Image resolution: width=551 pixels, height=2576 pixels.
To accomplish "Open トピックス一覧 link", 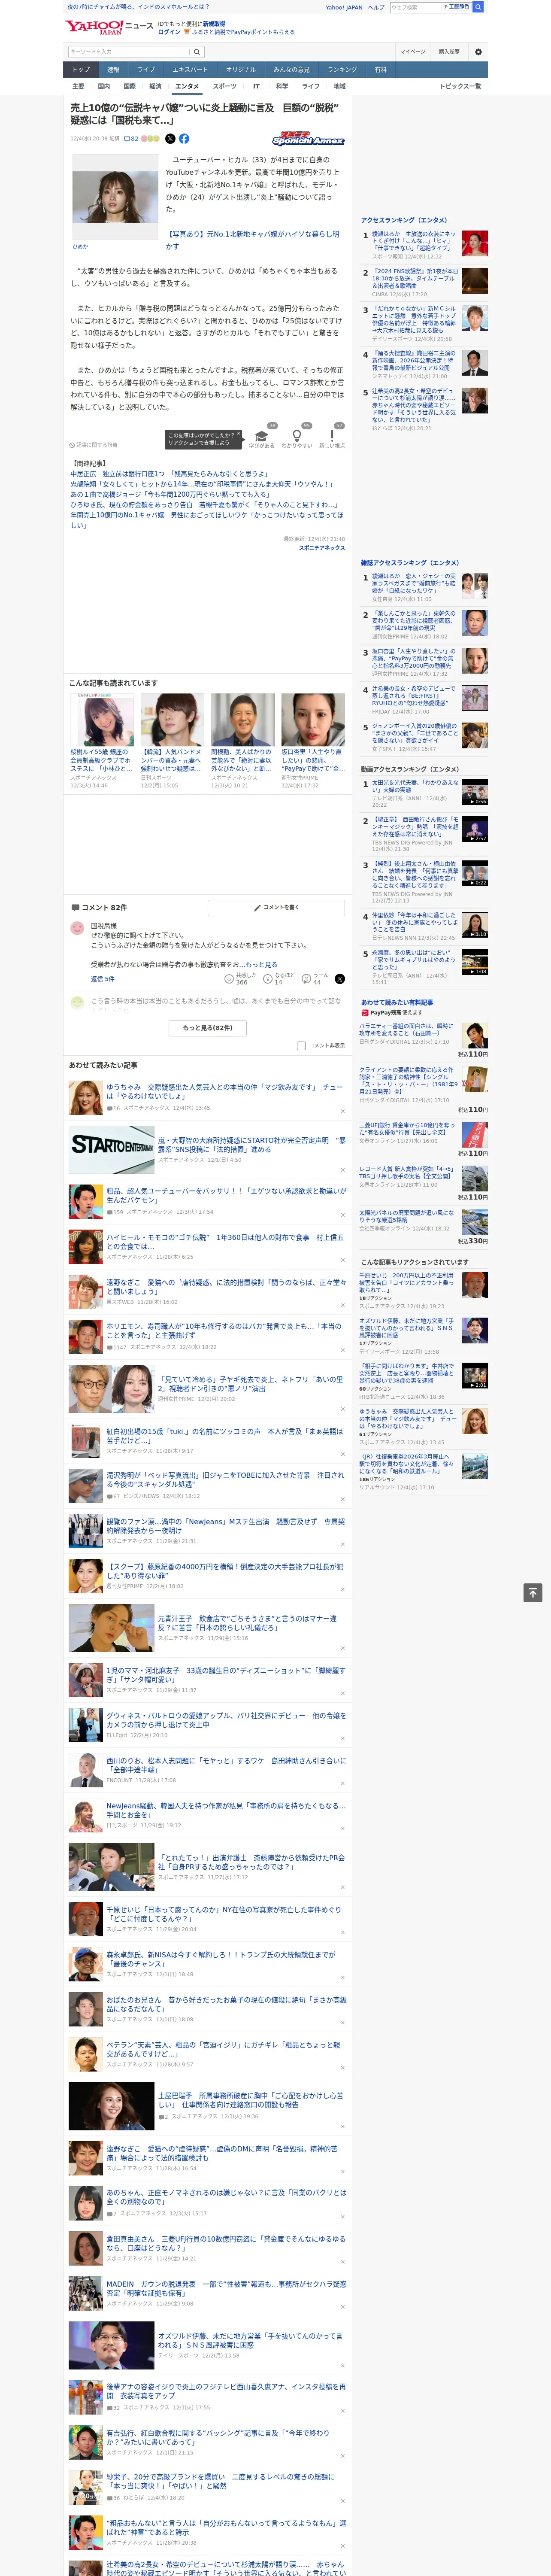I will pyautogui.click(x=460, y=86).
